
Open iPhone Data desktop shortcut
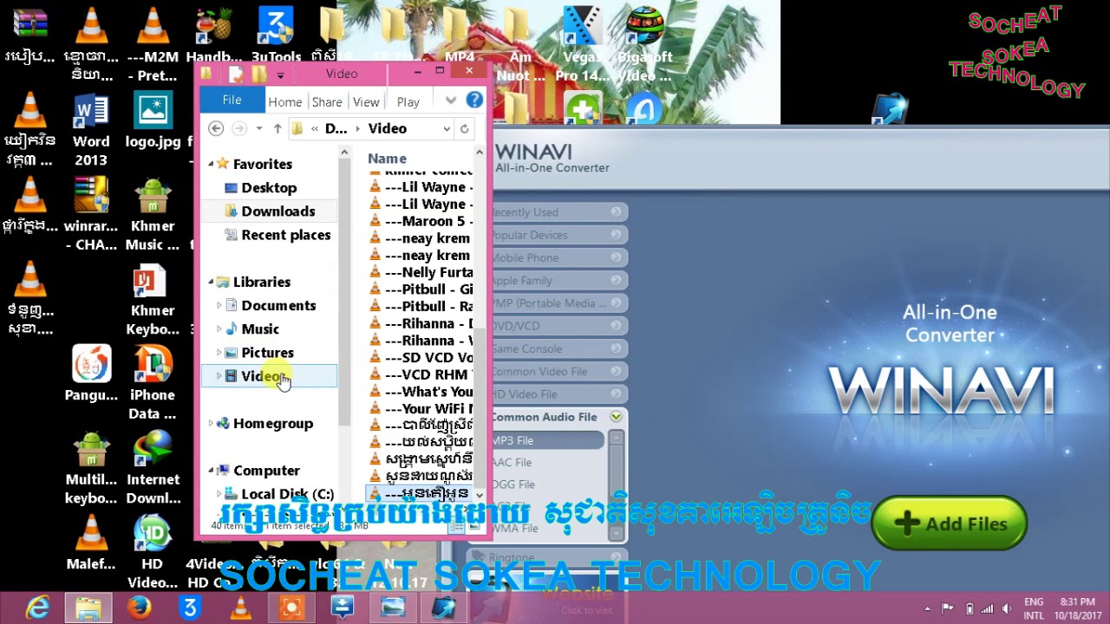pos(153,383)
